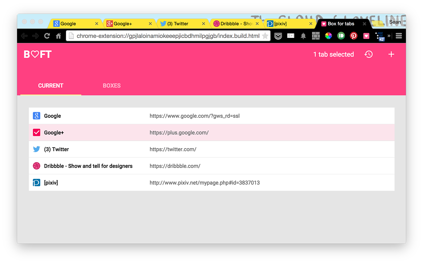
Task: Click the pixiv.net mypage URL
Action: pos(205,182)
